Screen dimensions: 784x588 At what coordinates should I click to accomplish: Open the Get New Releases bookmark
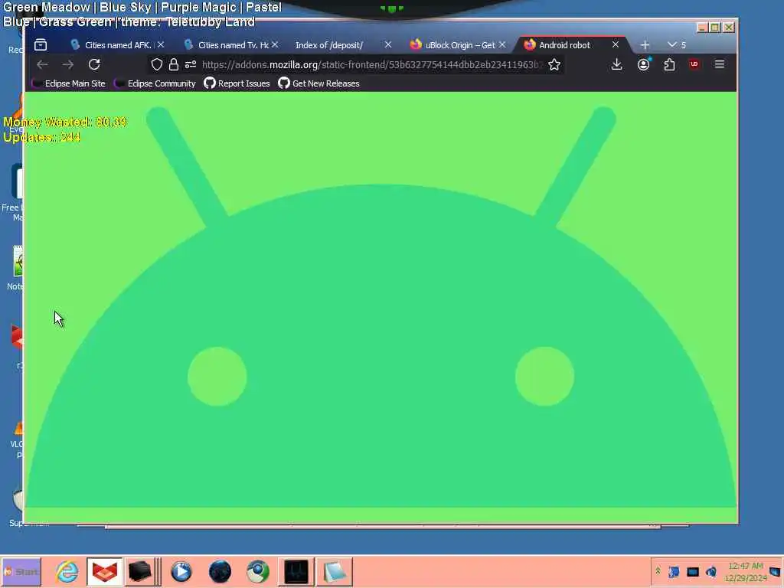pos(319,83)
